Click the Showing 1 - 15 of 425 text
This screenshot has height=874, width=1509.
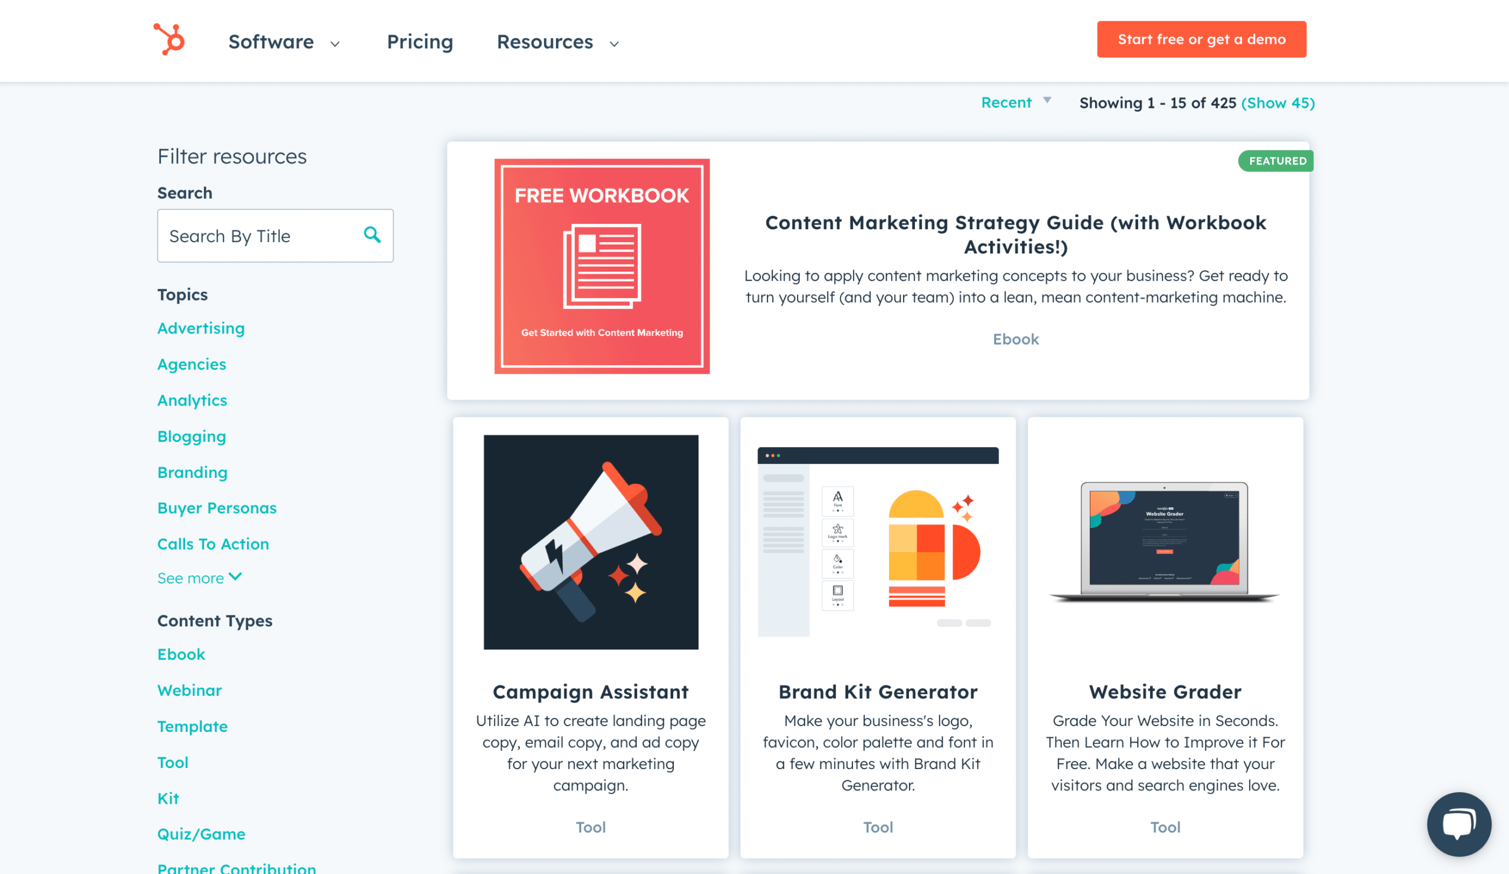[1157, 103]
